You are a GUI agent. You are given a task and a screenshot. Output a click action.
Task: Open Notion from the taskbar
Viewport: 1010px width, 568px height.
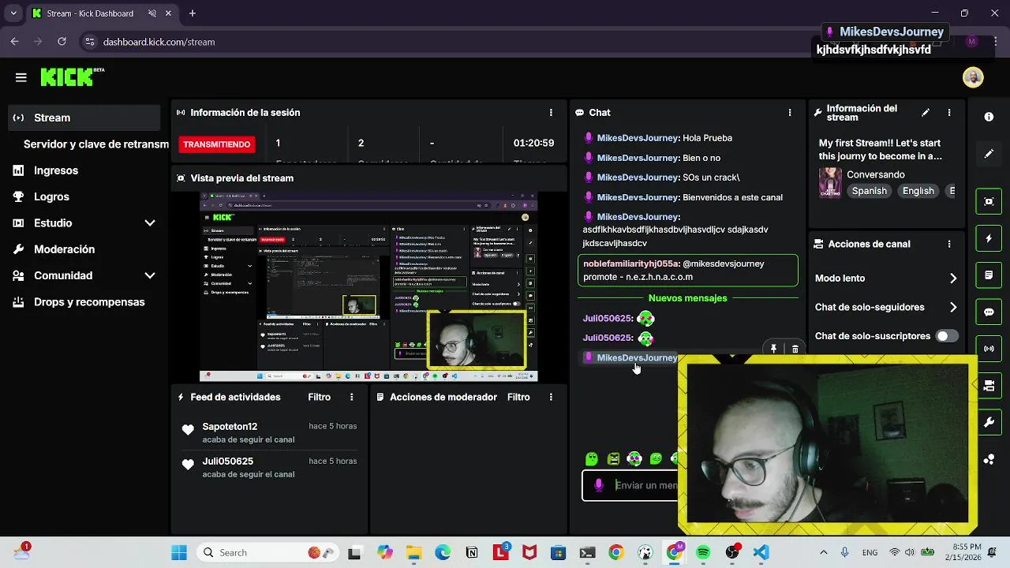tap(472, 553)
